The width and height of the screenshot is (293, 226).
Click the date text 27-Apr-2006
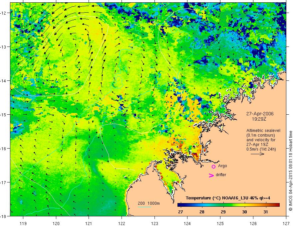coord(260,114)
